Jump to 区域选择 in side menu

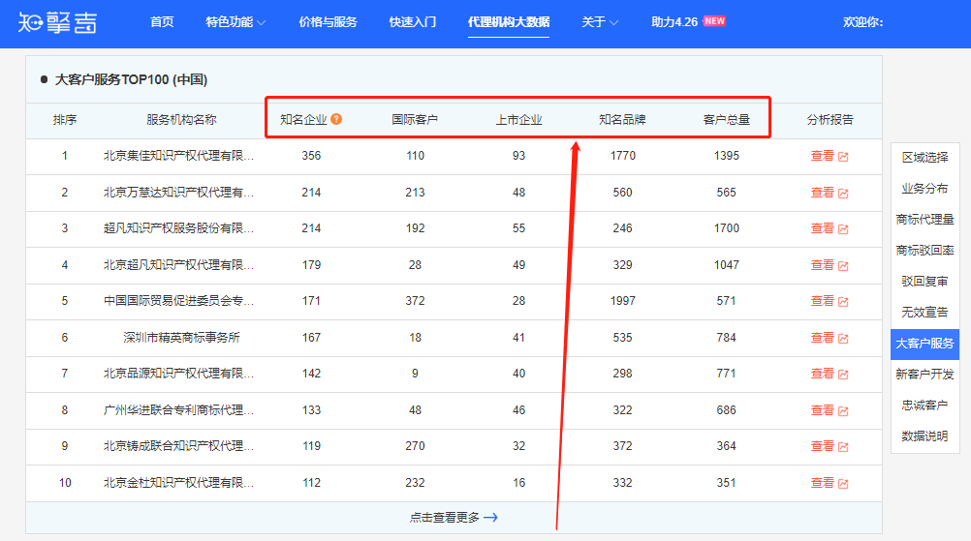pos(924,158)
